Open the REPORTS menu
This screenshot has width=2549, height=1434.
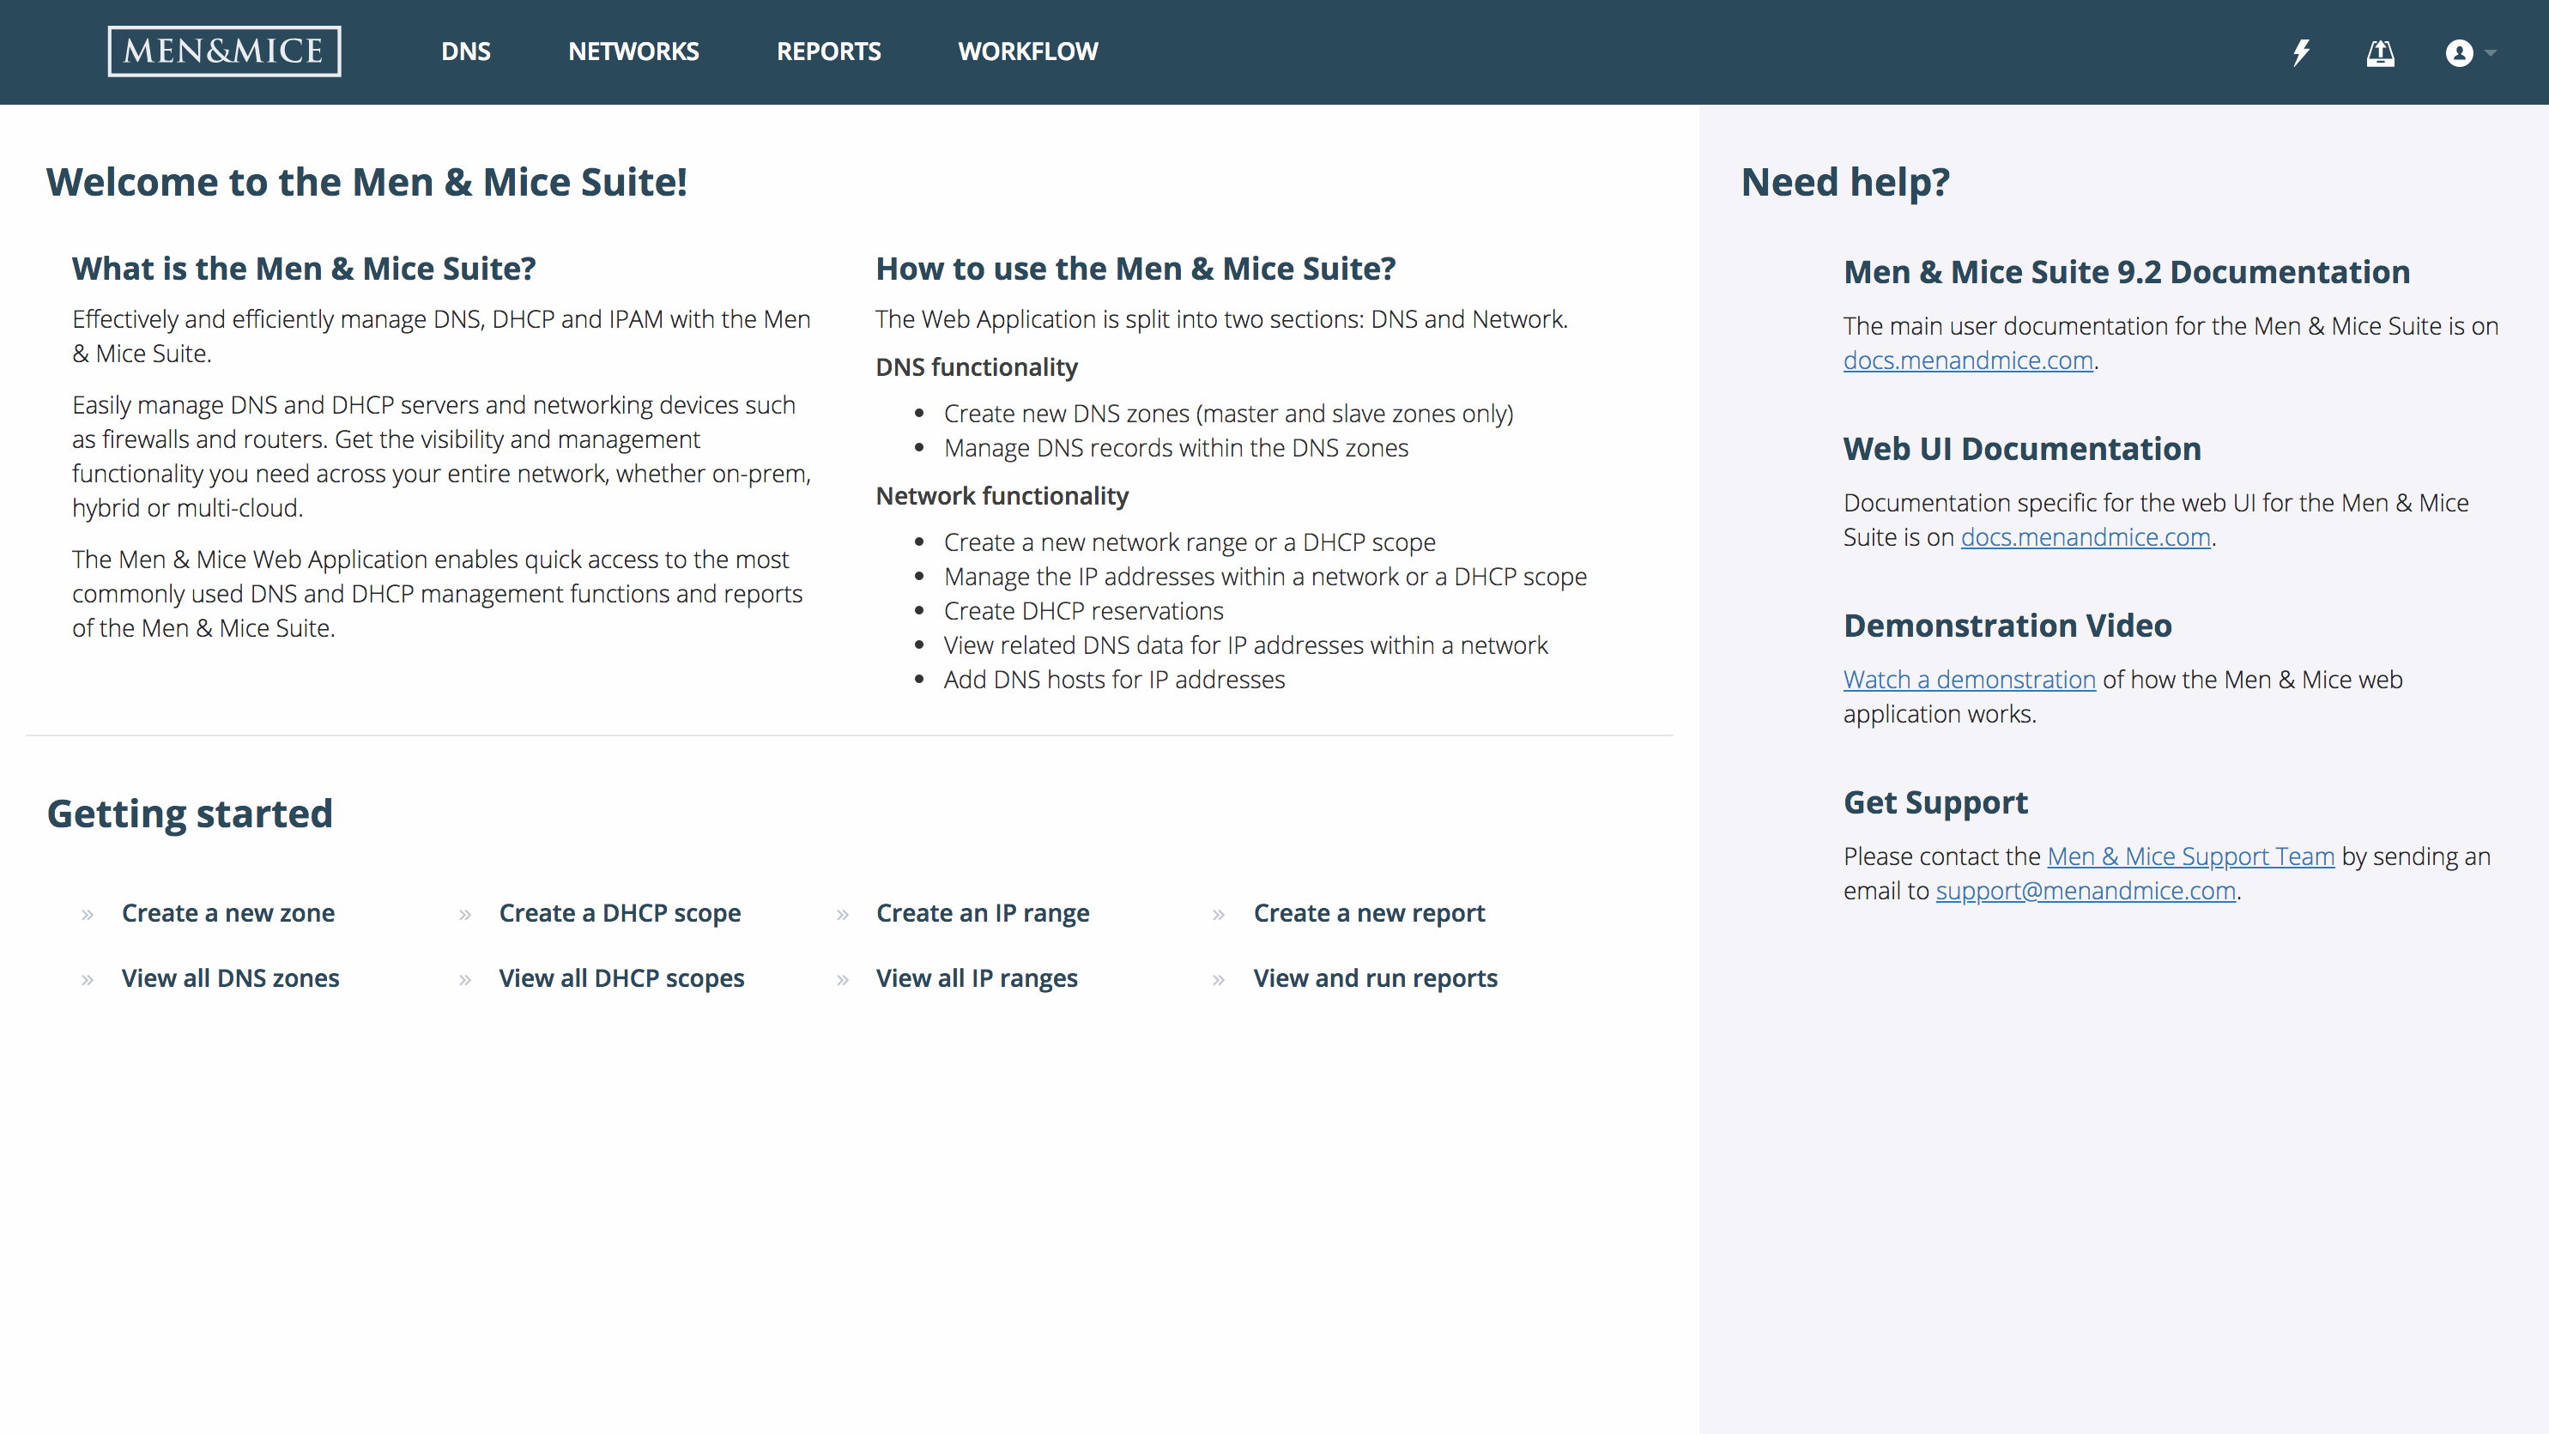[x=828, y=51]
